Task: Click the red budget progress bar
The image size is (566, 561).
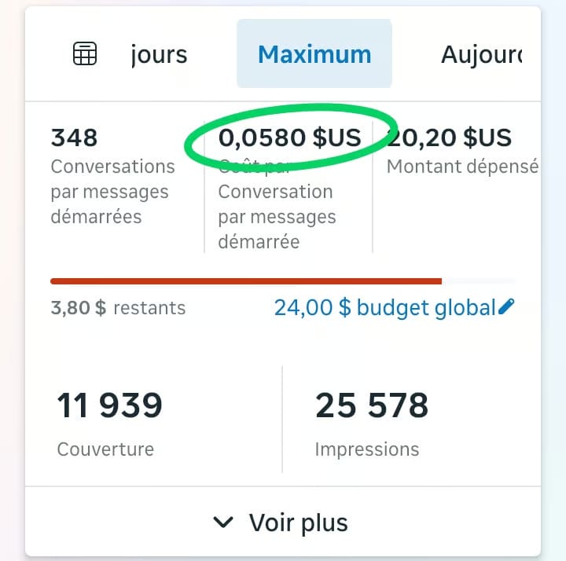Action: pyautogui.click(x=246, y=281)
